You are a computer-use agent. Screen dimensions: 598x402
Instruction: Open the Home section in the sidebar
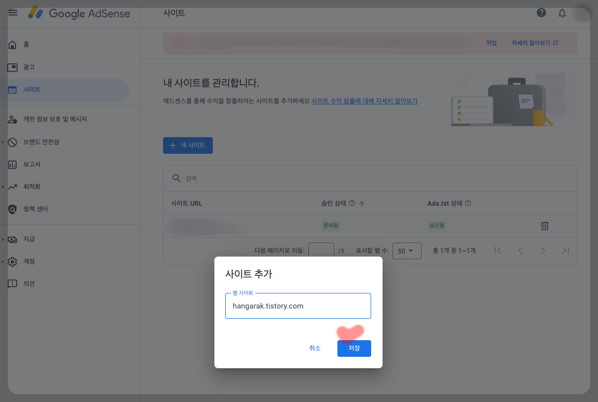(x=27, y=45)
